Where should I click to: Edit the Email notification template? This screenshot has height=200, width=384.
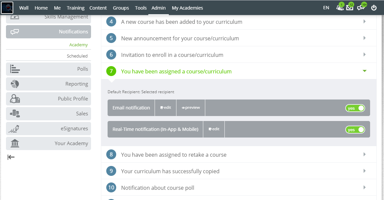[x=166, y=107]
